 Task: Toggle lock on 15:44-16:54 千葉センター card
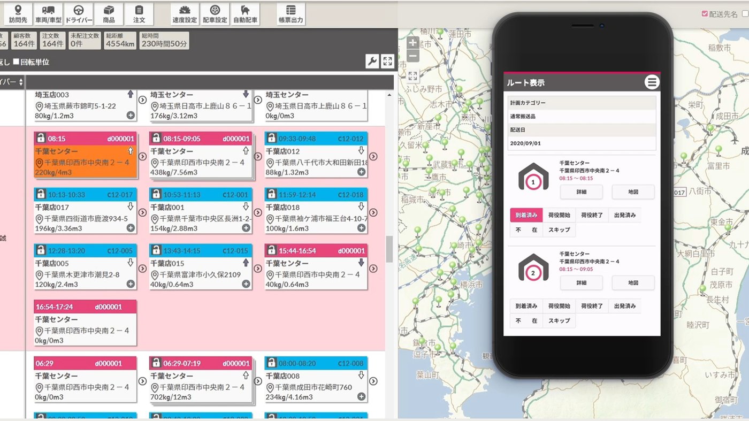[271, 250]
